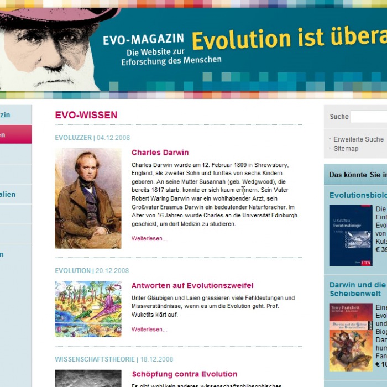Image resolution: width=387 pixels, height=387 pixels.
Task: Follow Weiterlesen link under Charles Darwin
Action: coord(149,238)
